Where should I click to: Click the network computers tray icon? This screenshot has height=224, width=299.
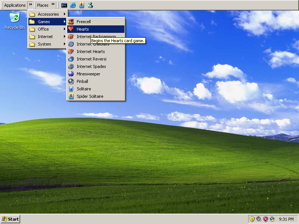tap(272, 219)
